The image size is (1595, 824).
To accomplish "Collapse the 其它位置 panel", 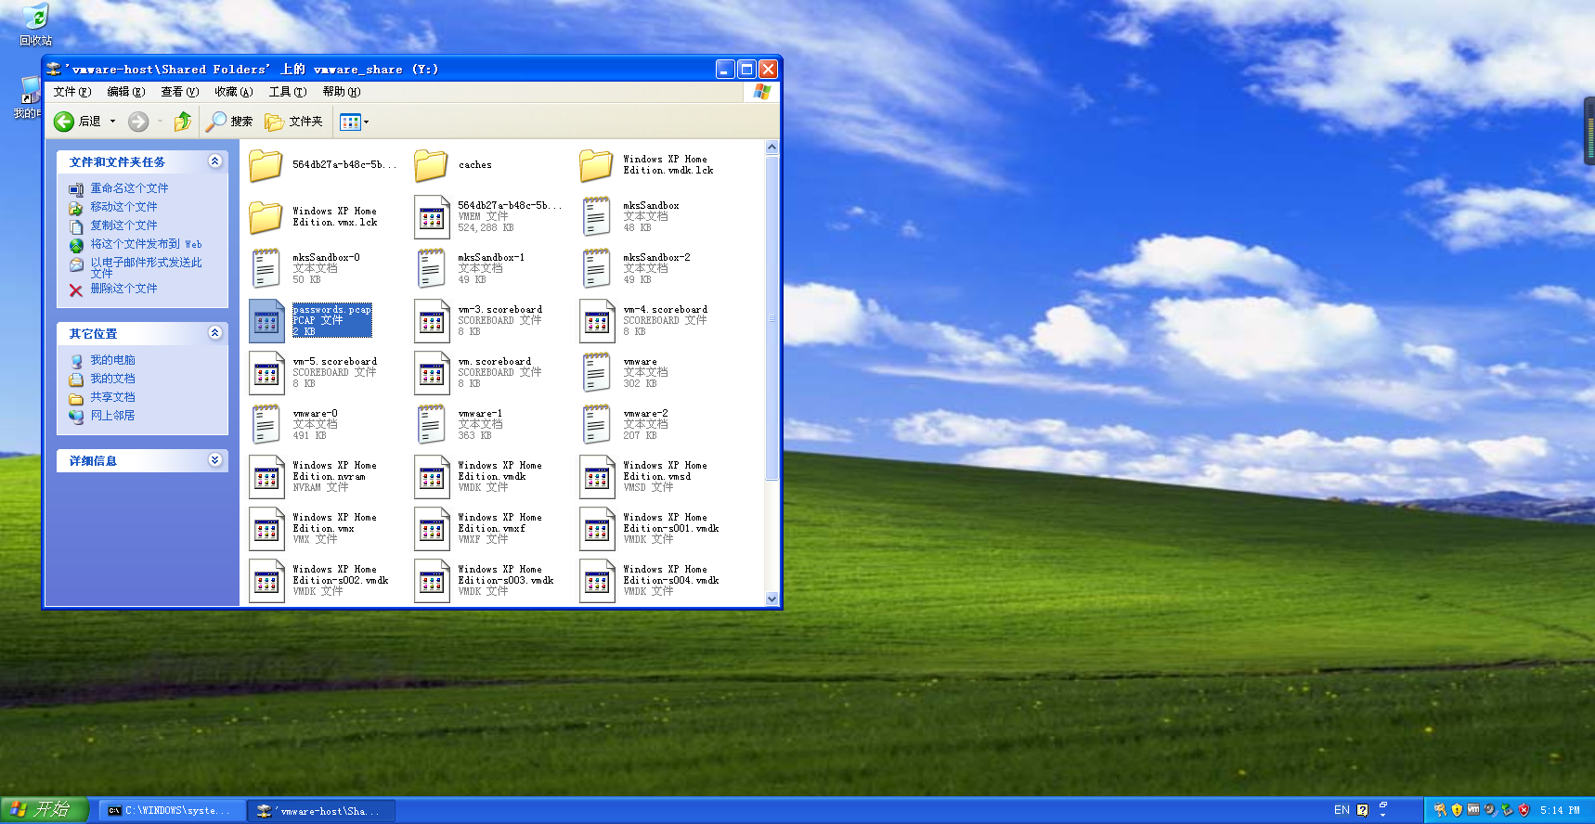I will [x=215, y=333].
